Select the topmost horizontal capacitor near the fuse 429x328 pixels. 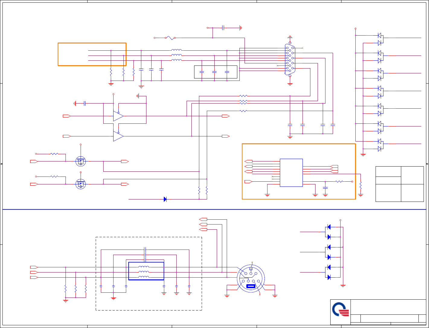click(x=223, y=28)
